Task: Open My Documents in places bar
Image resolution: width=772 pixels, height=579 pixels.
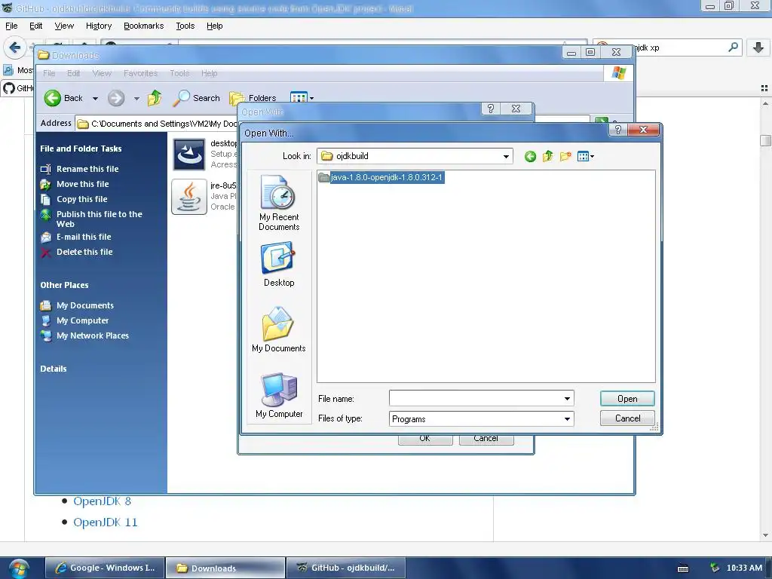Action: 279,329
